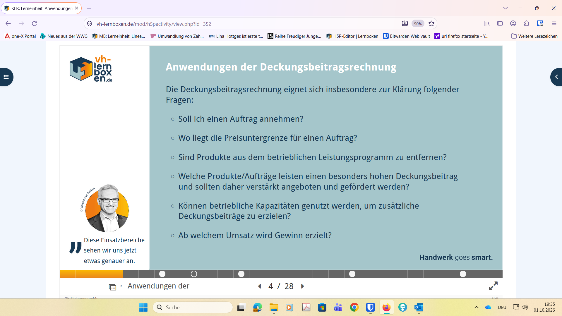Open the Bitwarden toolbar extension
This screenshot has width=562, height=316.
point(540,23)
